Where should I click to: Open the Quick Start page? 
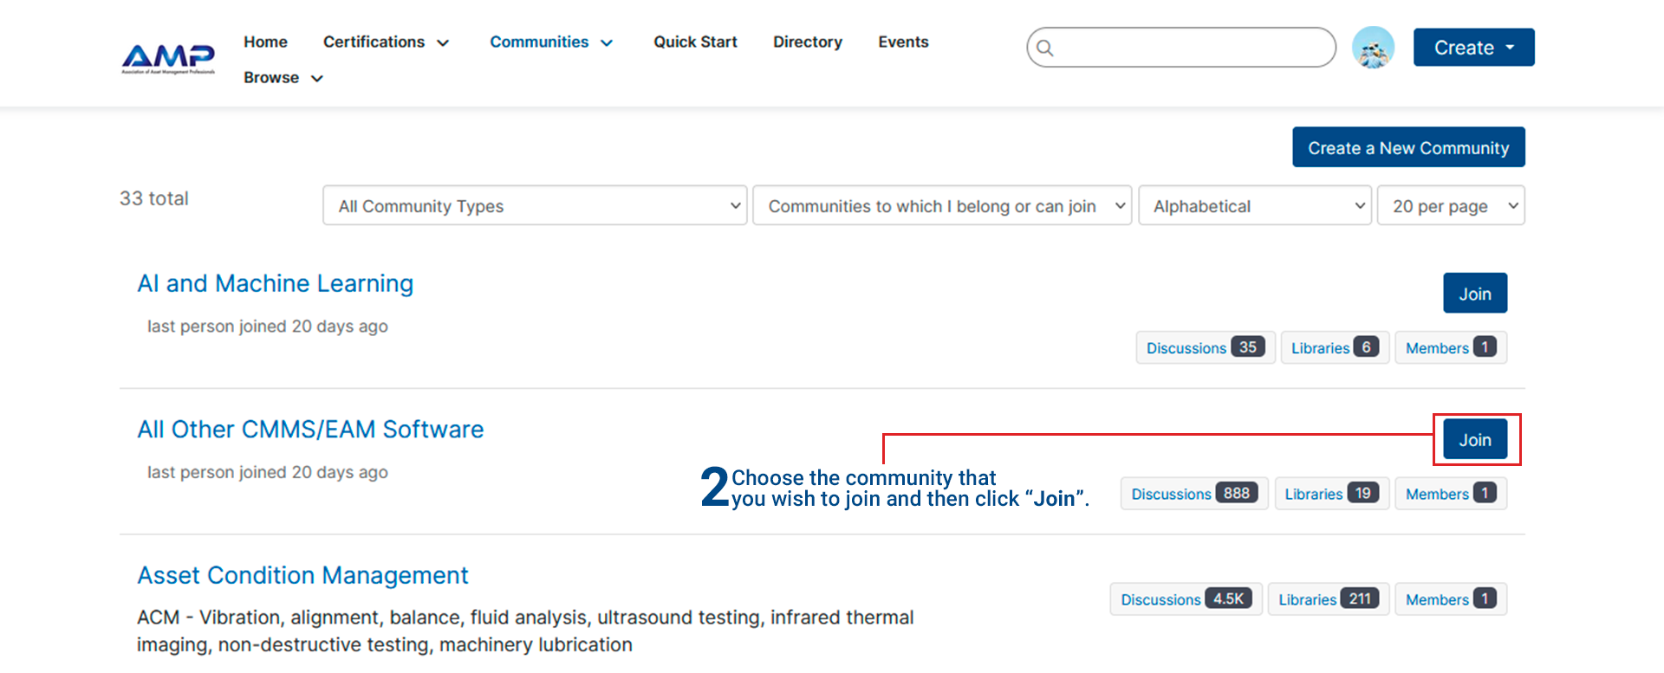(x=695, y=42)
